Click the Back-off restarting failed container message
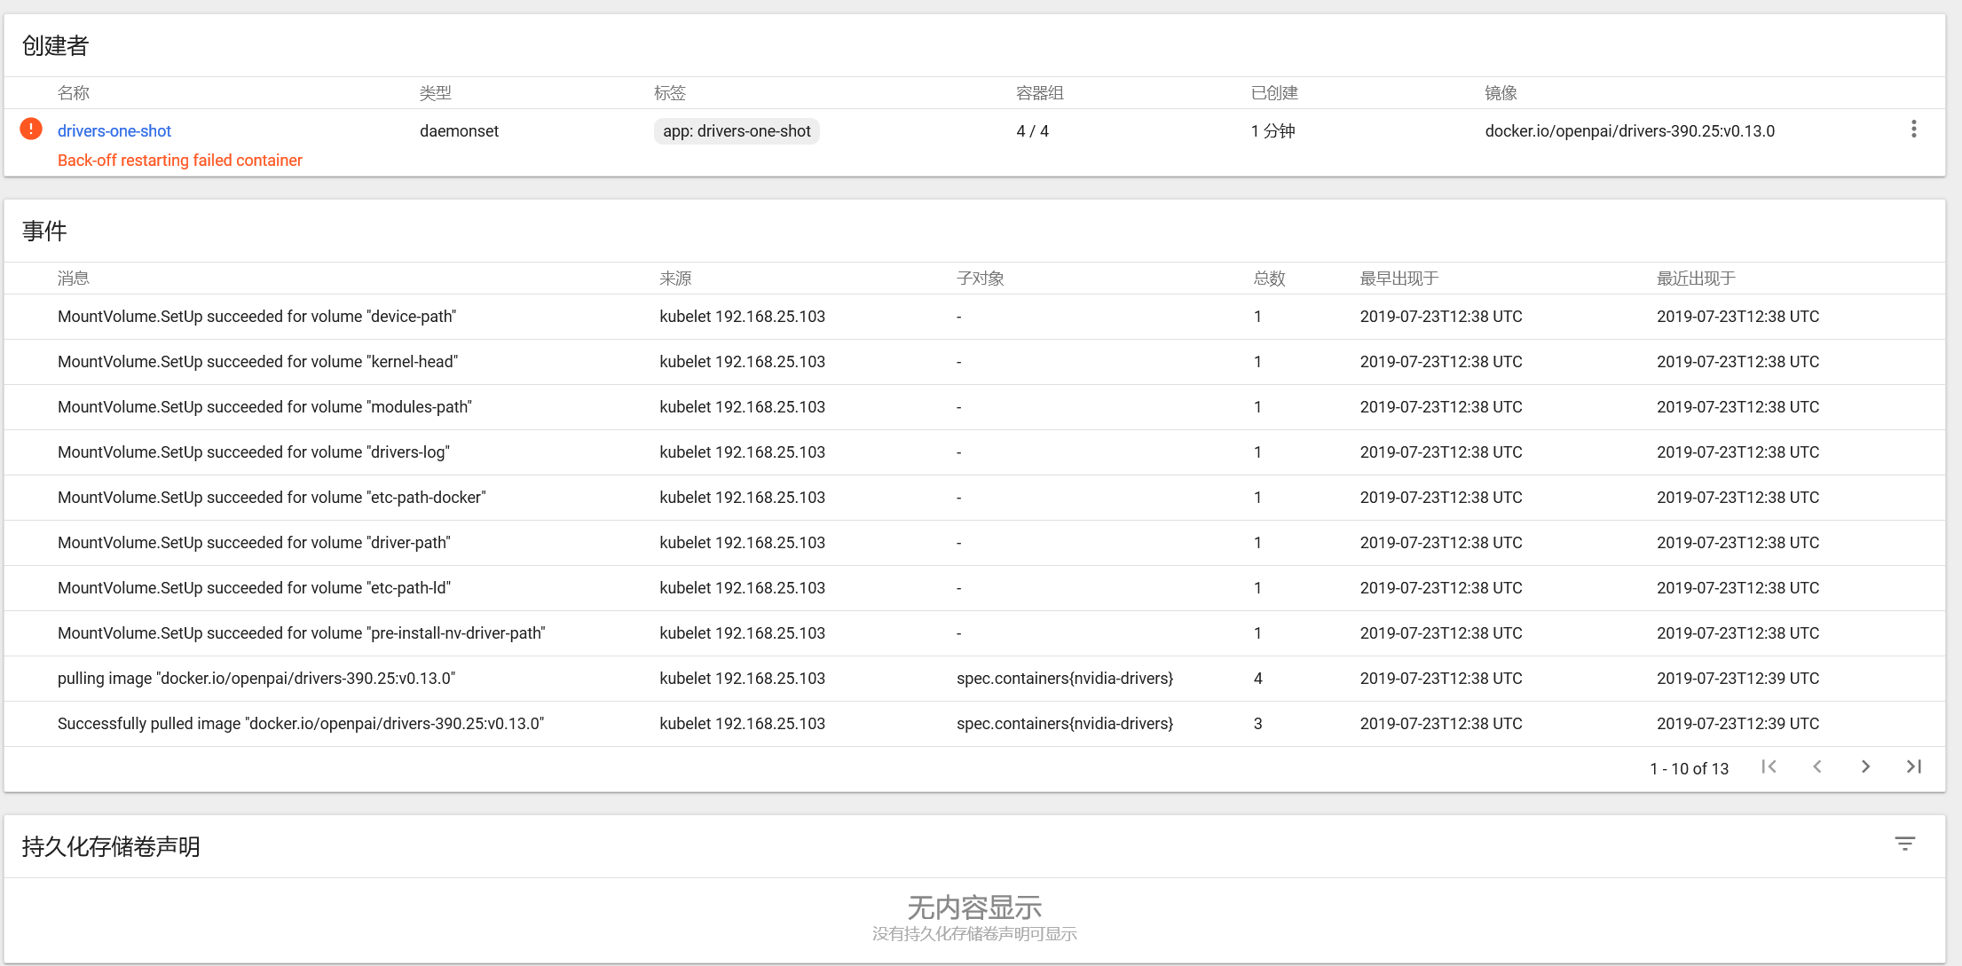The height and width of the screenshot is (966, 1962). click(180, 161)
